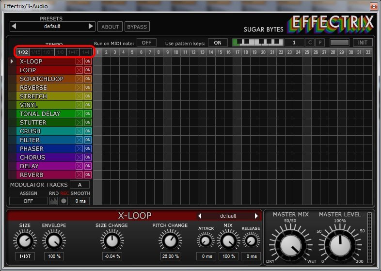
Task: Select the 1/32 tempo option
Action: click(x=23, y=52)
